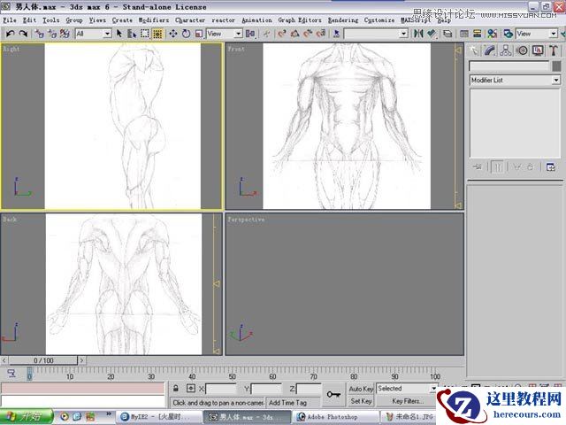
Task: Open the Hierarchy command panel tab
Action: pyautogui.click(x=506, y=51)
